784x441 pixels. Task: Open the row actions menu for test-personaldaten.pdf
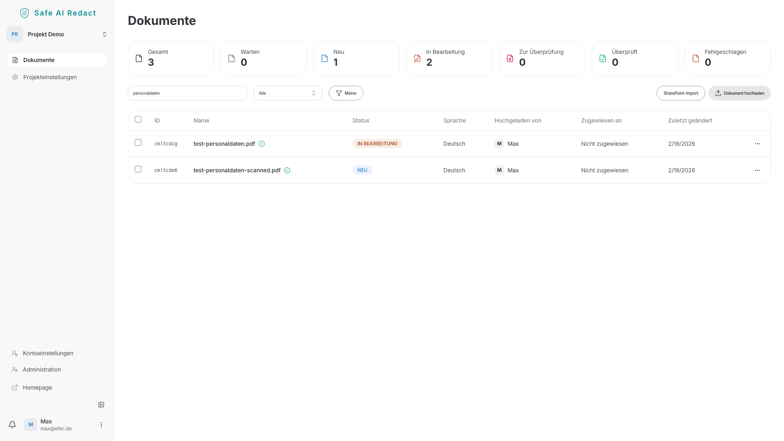coord(757,144)
